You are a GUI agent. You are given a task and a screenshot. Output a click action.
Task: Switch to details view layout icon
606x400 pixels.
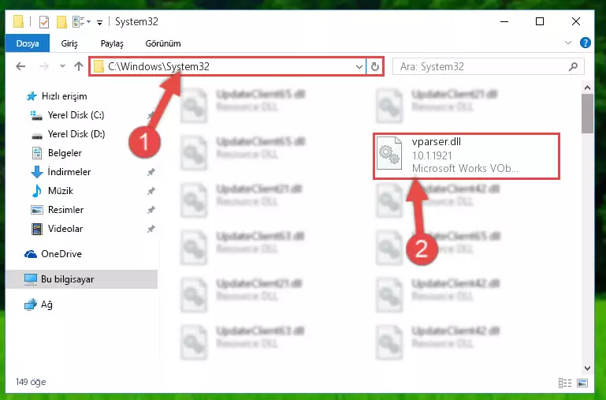(565, 383)
